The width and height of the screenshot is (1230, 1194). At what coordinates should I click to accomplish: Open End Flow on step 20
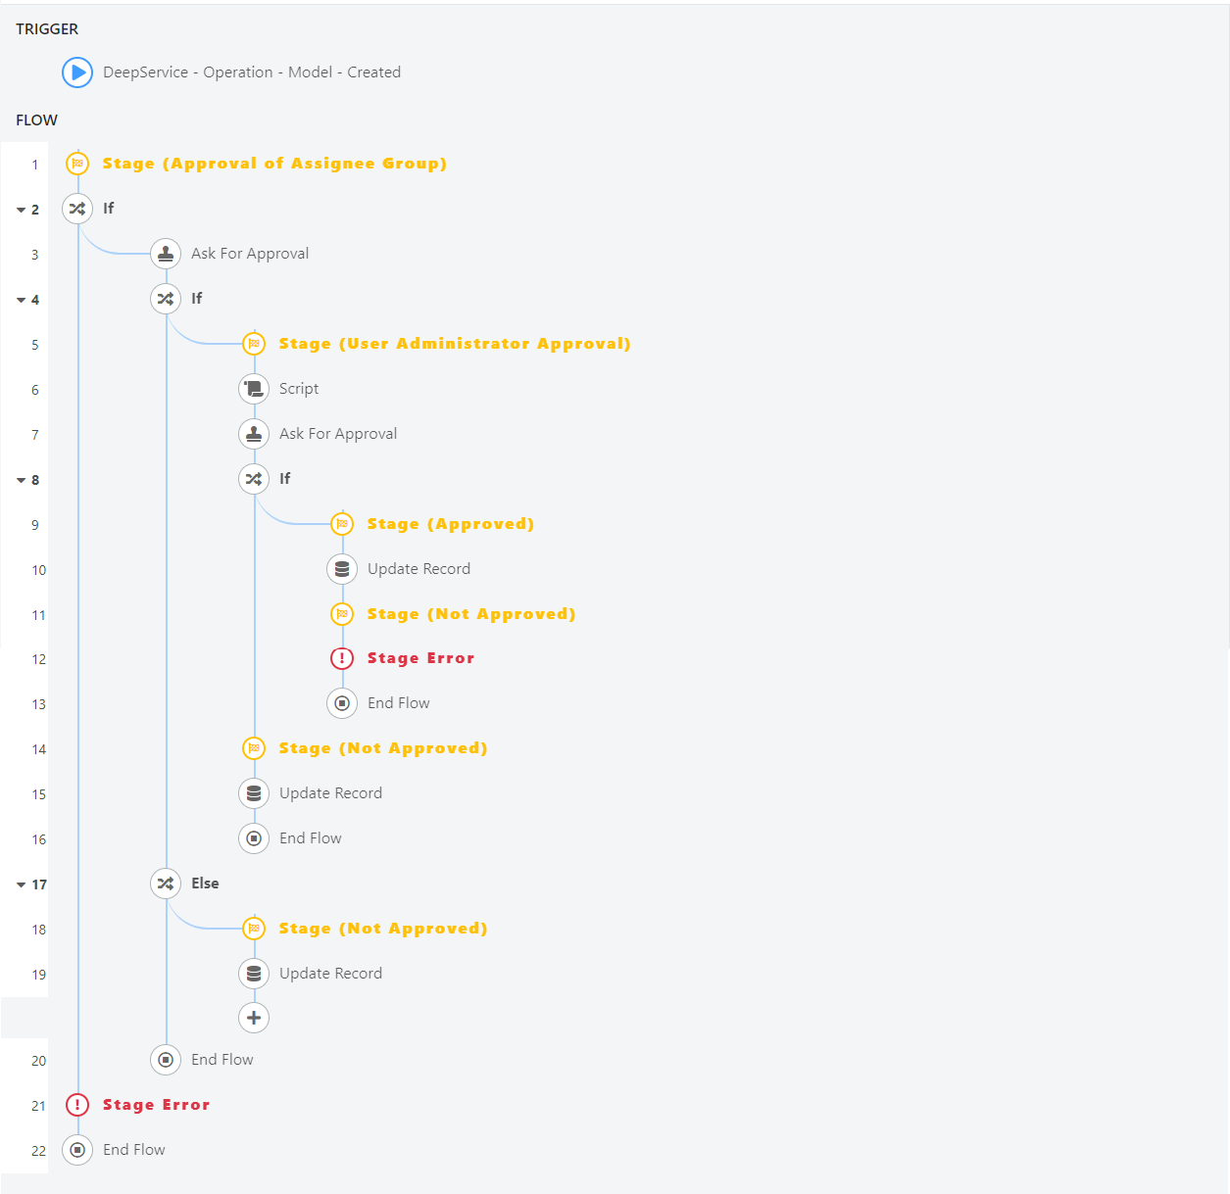(x=222, y=1060)
